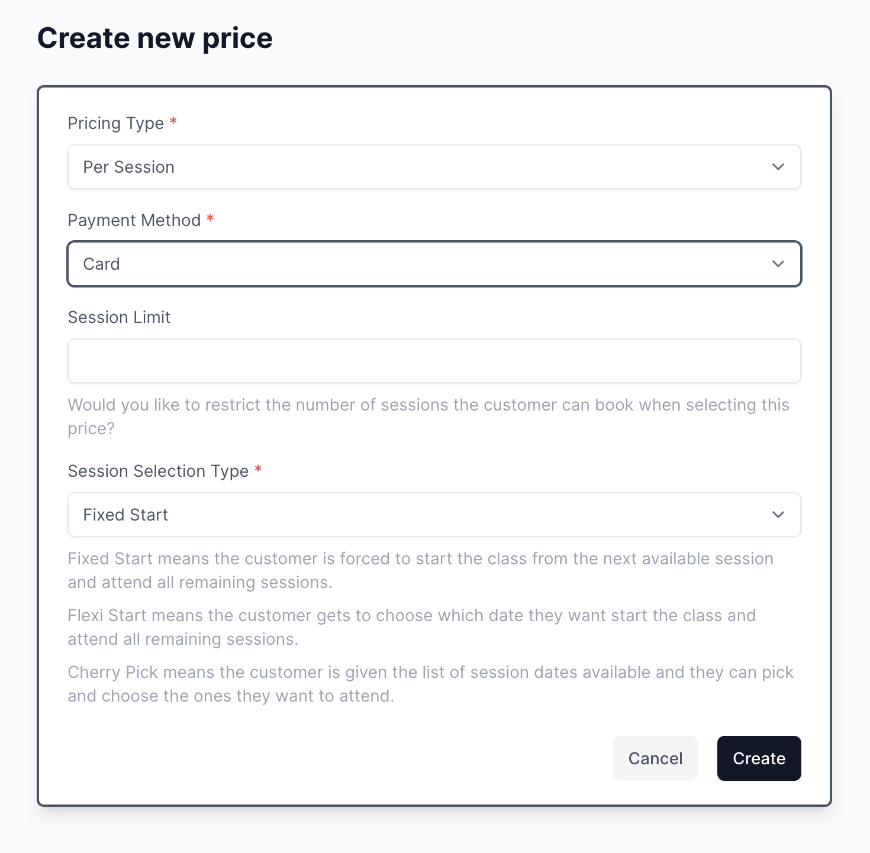Click the Session Selection Type chevron icon
Viewport: 870px width, 853px height.
778,515
